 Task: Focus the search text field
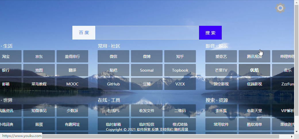point(147,33)
